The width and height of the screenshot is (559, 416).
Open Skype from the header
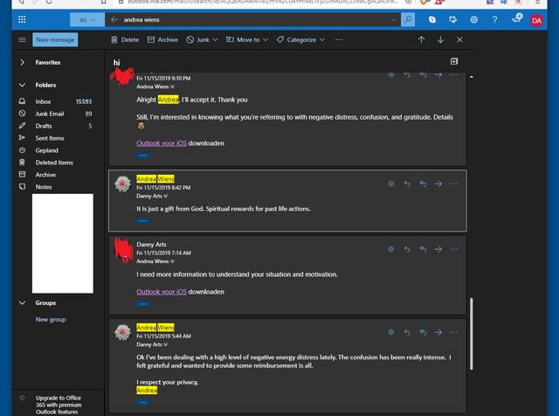[432, 19]
